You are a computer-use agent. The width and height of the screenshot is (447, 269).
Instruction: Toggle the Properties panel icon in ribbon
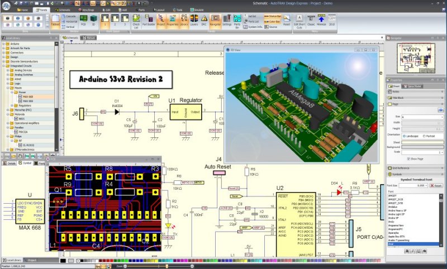(x=173, y=21)
